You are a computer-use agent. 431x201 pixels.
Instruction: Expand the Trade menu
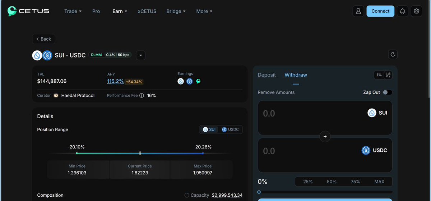(x=73, y=11)
